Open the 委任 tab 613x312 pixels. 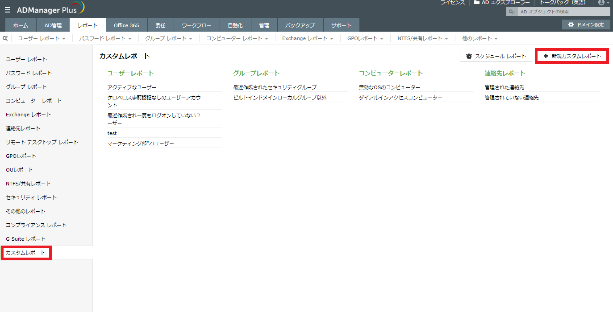(x=160, y=25)
